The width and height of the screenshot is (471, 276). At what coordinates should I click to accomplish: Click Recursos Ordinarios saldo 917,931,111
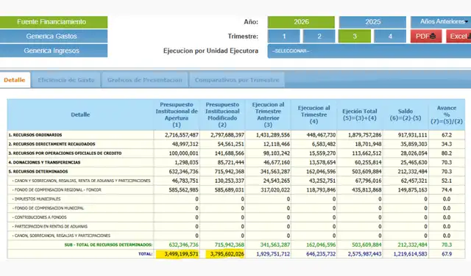tap(412, 135)
